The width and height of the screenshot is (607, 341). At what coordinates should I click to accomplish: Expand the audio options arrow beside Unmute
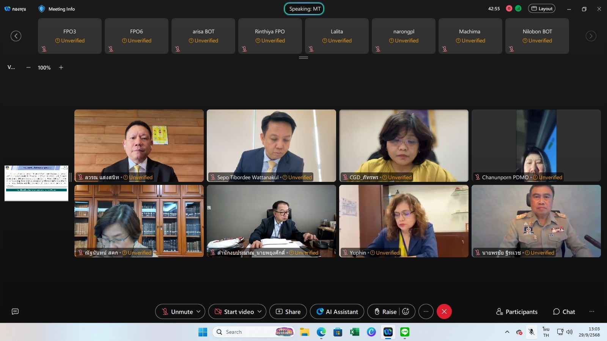point(198,311)
